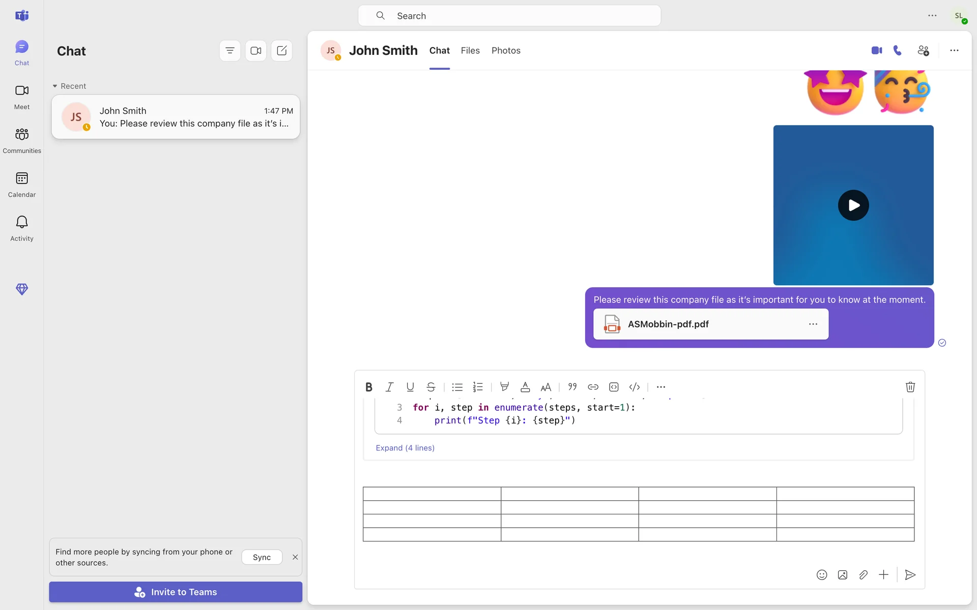Expand the four-line code snippet
The height and width of the screenshot is (610, 977).
(405, 448)
